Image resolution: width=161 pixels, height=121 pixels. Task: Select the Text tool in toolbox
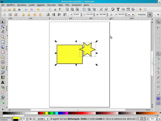point(3,82)
